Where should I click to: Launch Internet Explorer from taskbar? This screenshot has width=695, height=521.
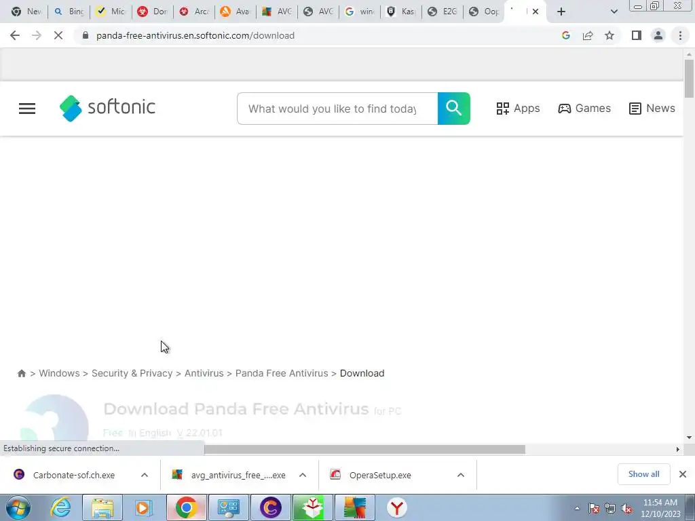pyautogui.click(x=60, y=507)
